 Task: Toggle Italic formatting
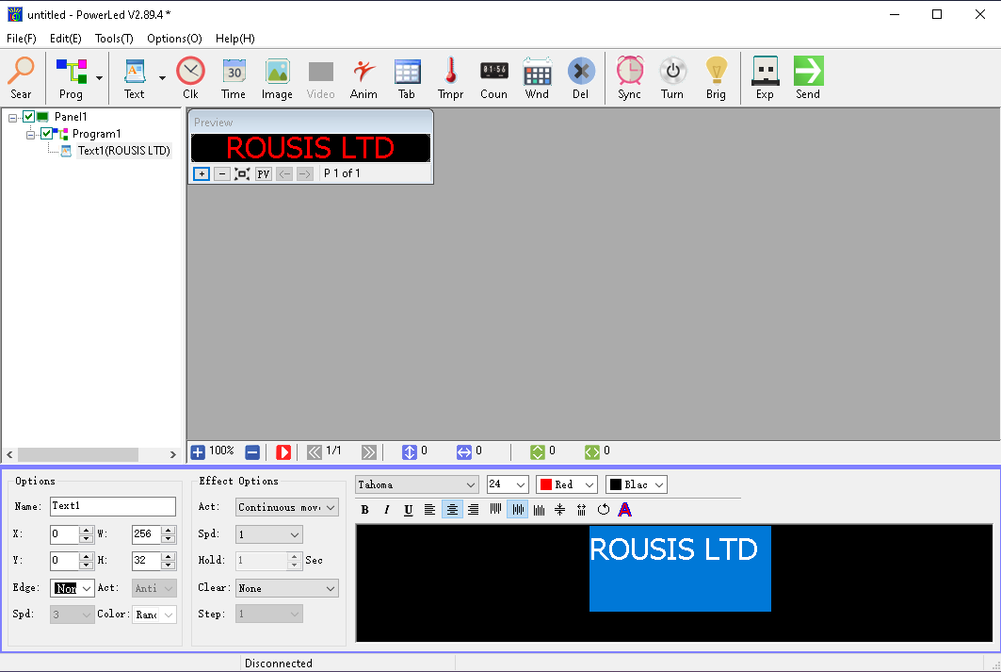386,510
